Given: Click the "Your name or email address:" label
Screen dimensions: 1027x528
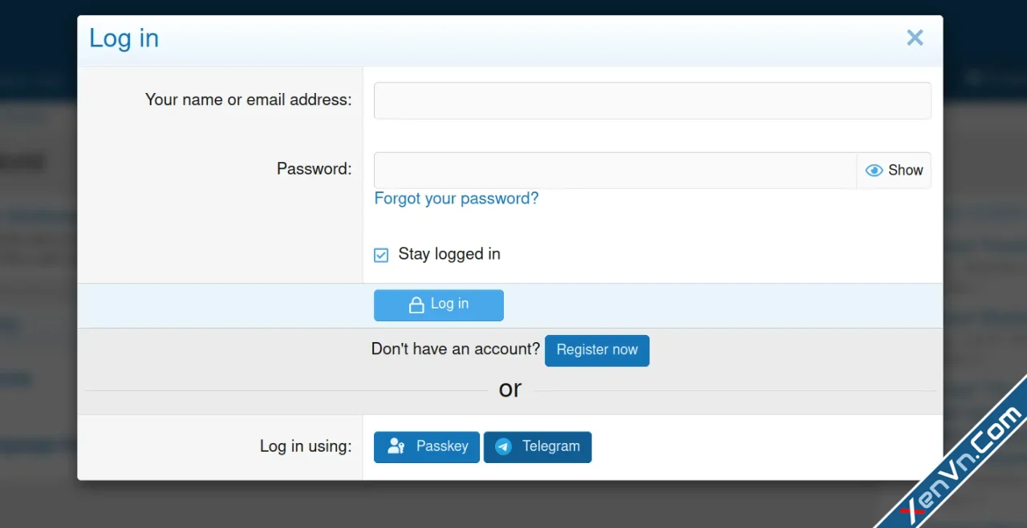Looking at the screenshot, I should point(248,100).
